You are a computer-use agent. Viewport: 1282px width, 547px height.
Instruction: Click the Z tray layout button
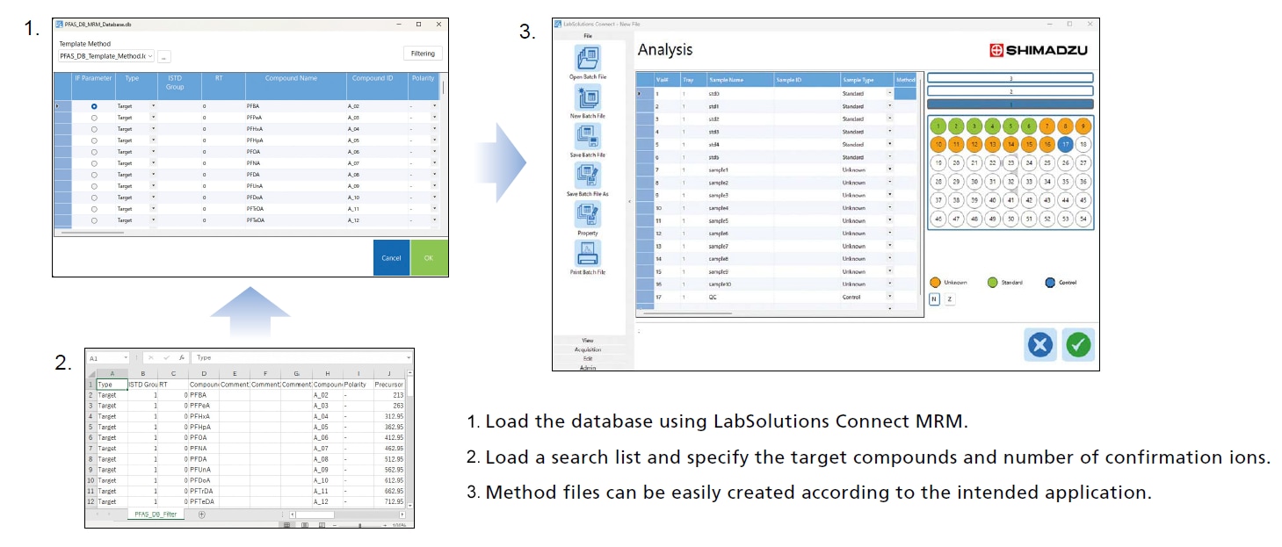[950, 299]
